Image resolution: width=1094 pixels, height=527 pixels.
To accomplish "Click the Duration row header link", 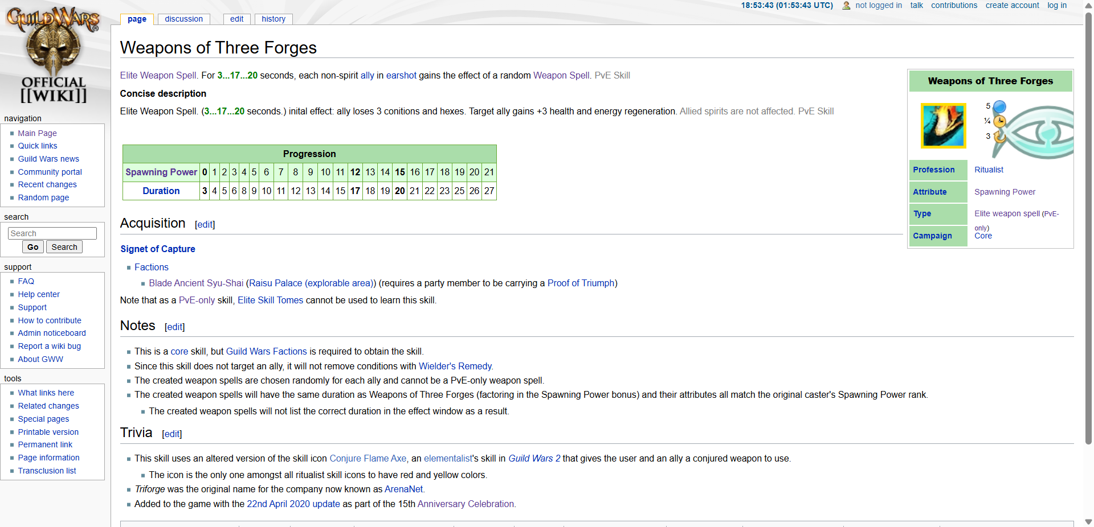I will pos(161,191).
